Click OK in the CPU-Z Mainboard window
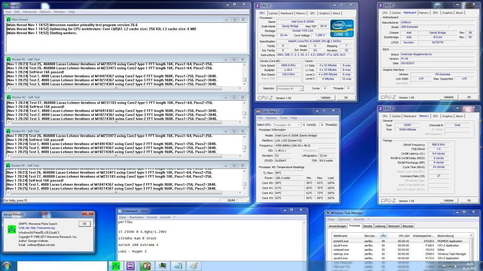 469,97
